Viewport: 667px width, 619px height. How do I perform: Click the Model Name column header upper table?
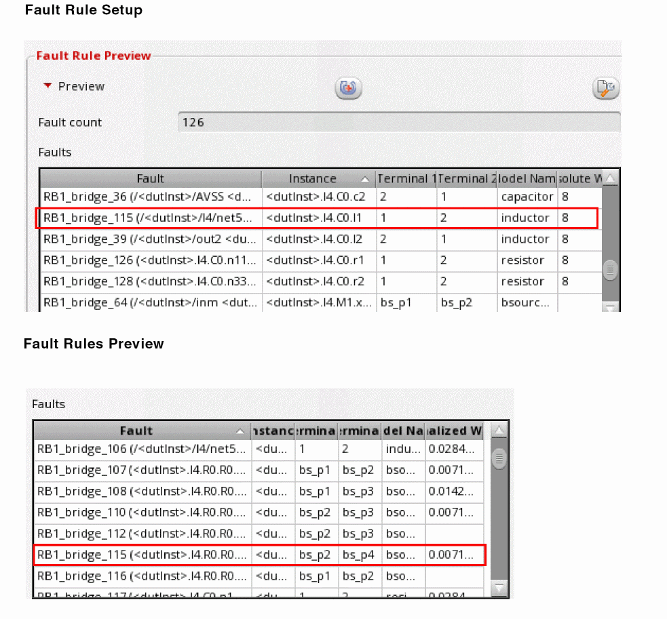click(x=527, y=179)
